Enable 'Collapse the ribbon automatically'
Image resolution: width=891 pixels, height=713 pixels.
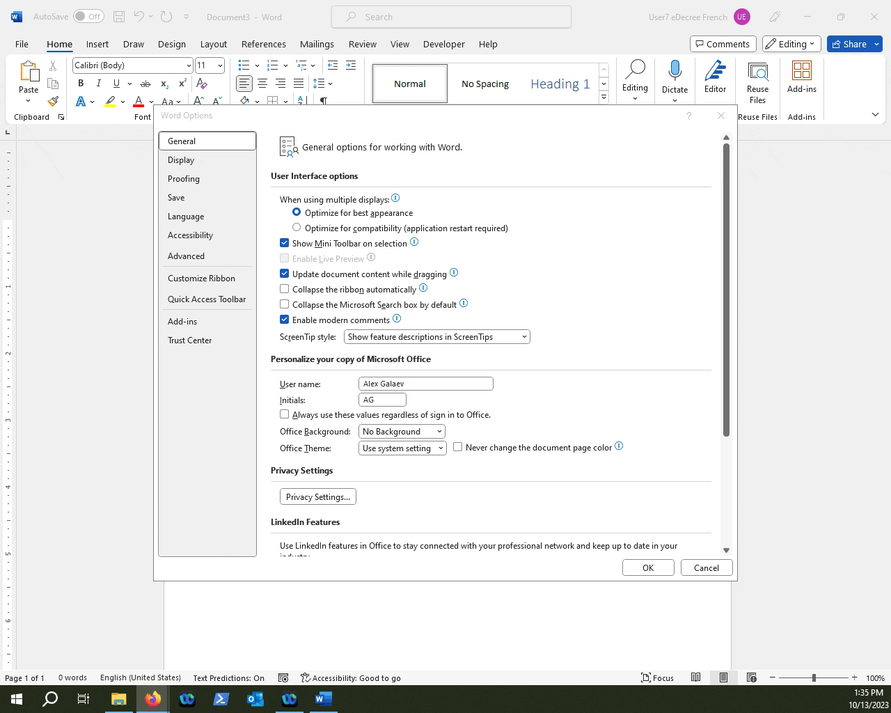click(285, 289)
